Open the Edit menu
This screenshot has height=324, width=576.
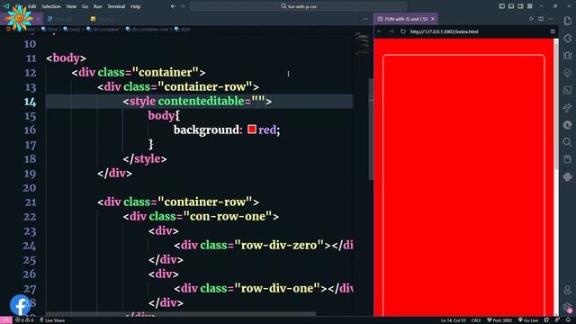(x=32, y=6)
